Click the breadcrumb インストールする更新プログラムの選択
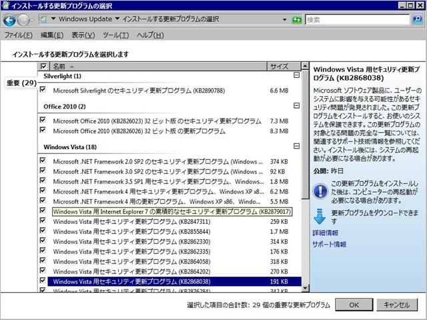Screen dimensions: 427x320 click(x=171, y=19)
